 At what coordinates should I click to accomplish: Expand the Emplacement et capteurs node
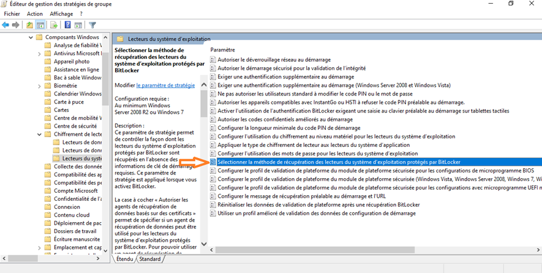[39, 247]
